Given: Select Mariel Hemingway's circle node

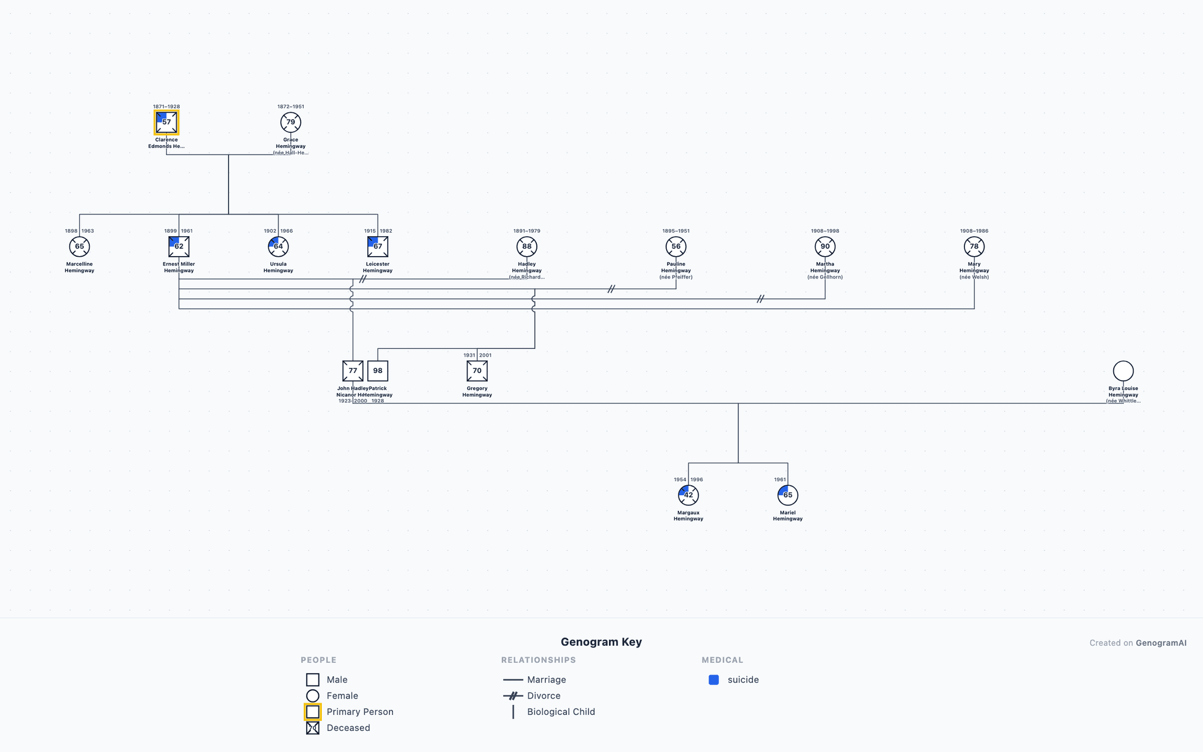Looking at the screenshot, I should pos(788,495).
